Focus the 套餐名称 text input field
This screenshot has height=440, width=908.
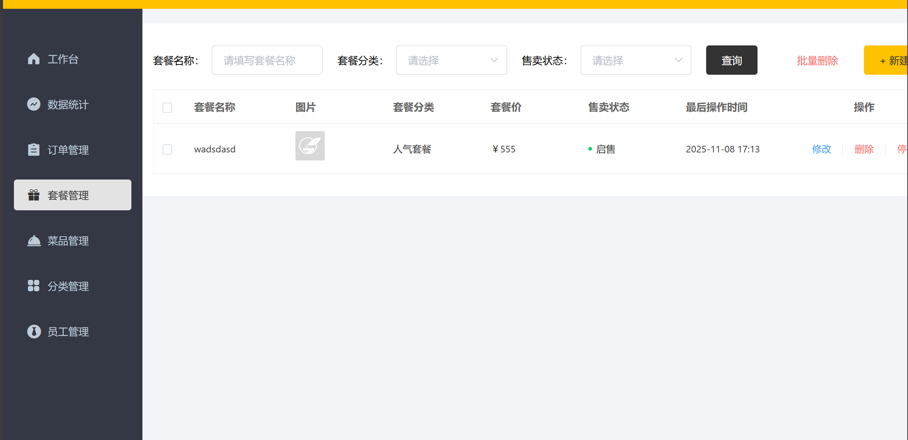(267, 60)
